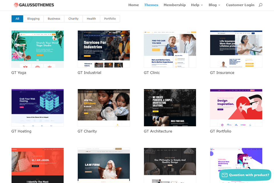Expand the Help menu dropdown
Viewport: 274px width, 183px height.
(x=197, y=5)
